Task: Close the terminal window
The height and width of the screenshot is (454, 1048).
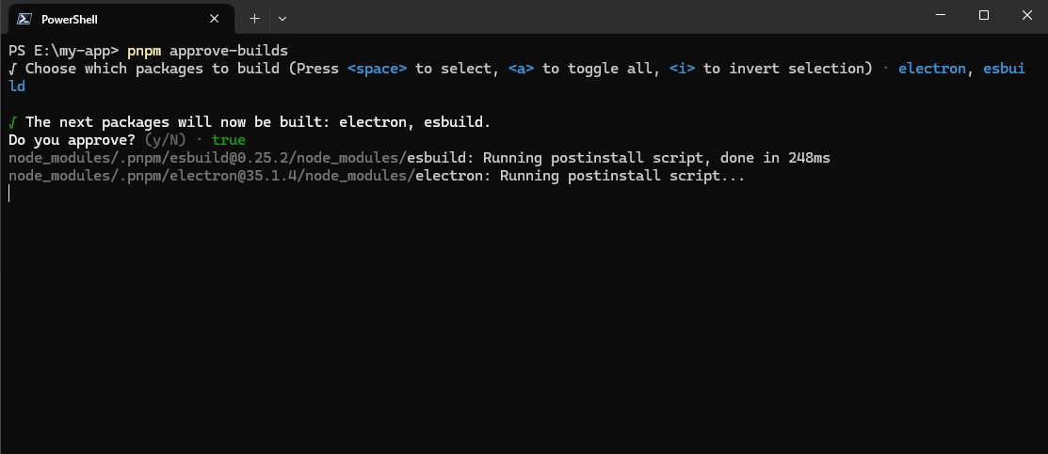Action: [x=1027, y=15]
